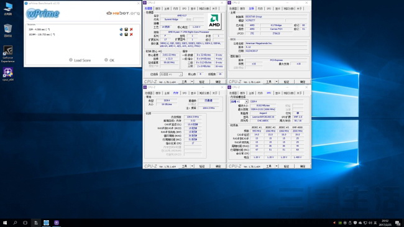Image resolution: width=404 pixels, height=227 pixels.
Task: Open the Bench tab in processor window
Action: click(x=204, y=9)
